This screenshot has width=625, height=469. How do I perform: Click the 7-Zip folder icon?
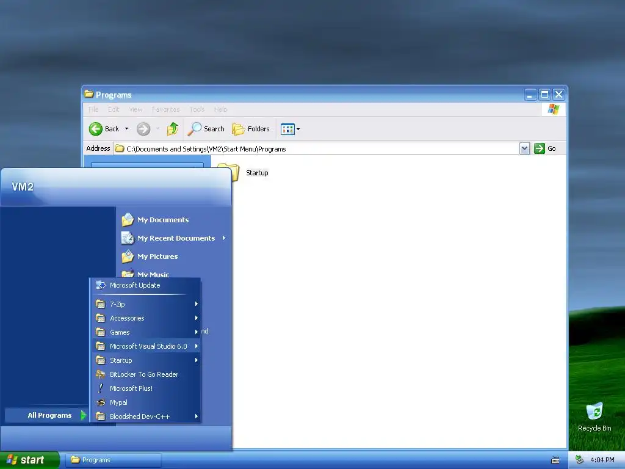pyautogui.click(x=101, y=304)
